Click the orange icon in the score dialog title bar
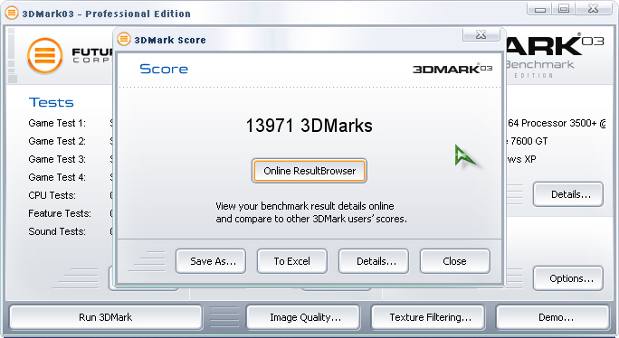The height and width of the screenshot is (338, 619). [x=124, y=39]
